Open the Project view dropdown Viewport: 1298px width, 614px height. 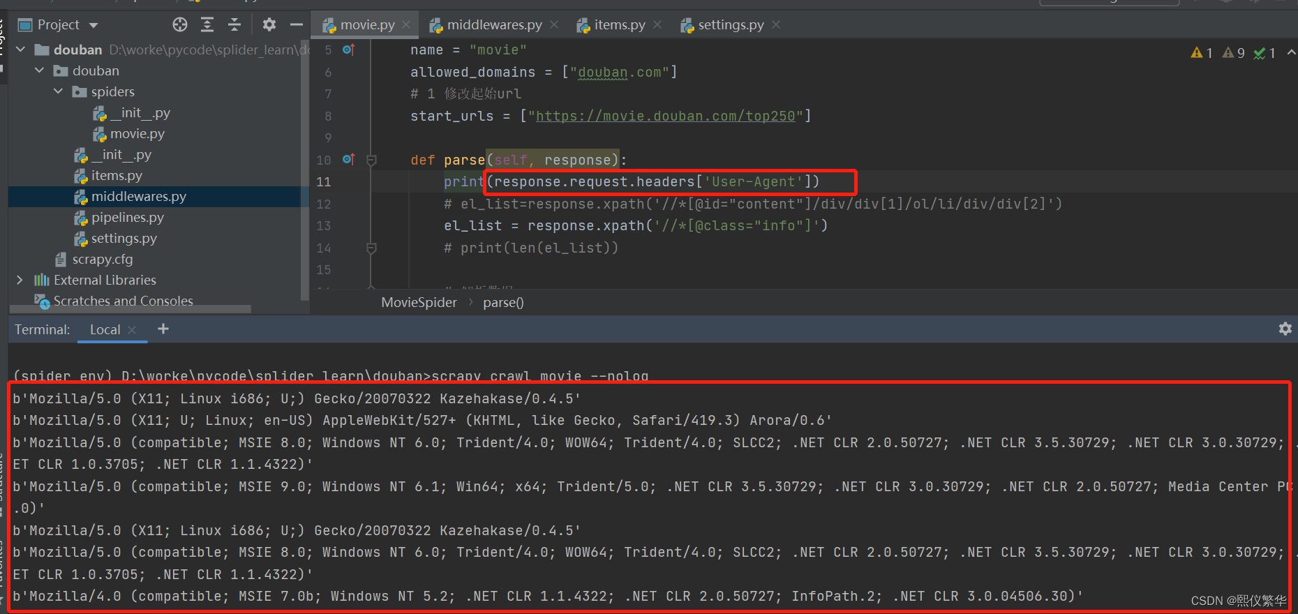pos(94,26)
